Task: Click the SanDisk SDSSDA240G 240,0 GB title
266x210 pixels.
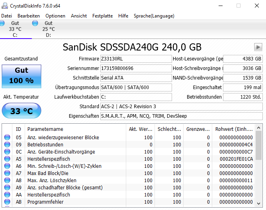Action: pos(132,47)
